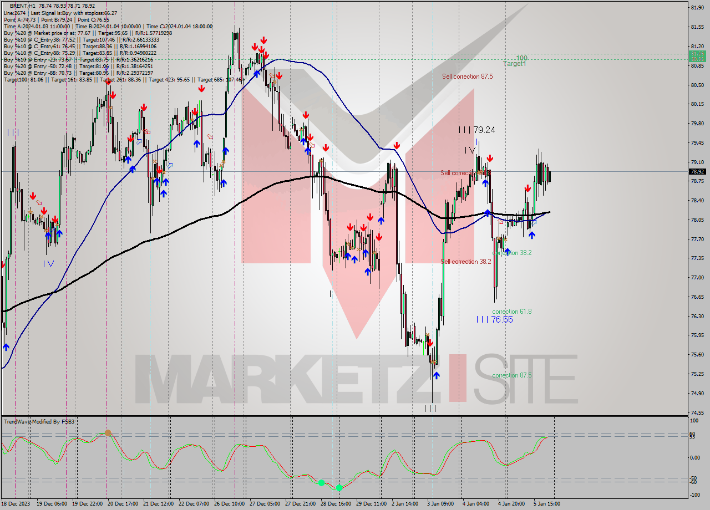Click the 'Sell correction 38.2' label
Screen dimensions: 710x510
(466, 262)
